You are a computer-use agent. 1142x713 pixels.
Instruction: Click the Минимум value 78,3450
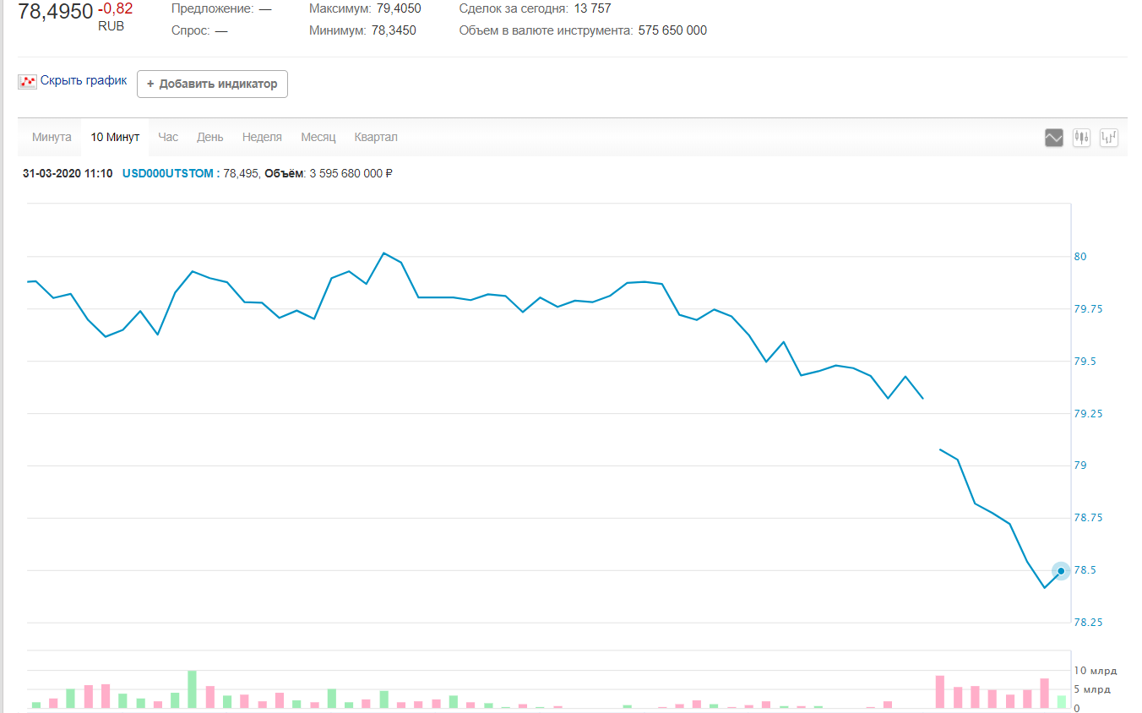[x=394, y=30]
